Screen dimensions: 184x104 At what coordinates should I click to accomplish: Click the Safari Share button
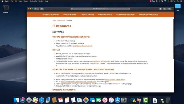(165, 9)
